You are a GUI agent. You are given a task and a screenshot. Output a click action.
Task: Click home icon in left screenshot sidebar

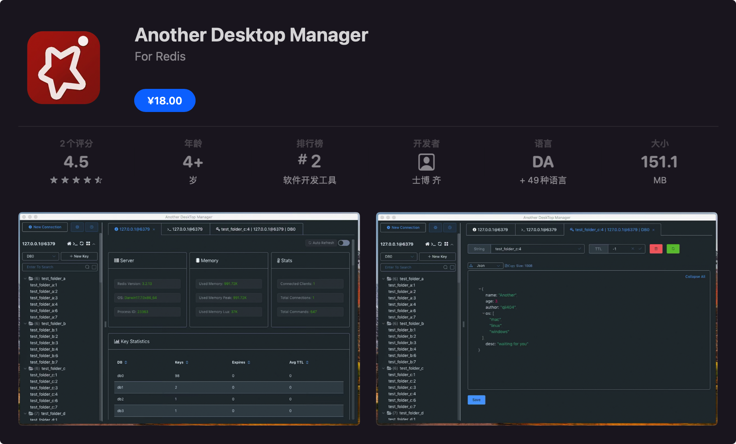69,244
